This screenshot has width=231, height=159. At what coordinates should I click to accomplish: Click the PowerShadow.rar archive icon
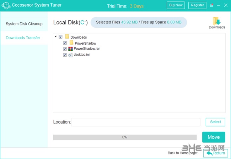[70, 49]
